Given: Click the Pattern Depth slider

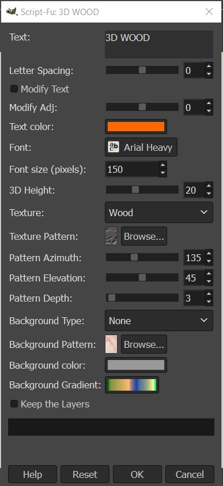Looking at the screenshot, I should [x=142, y=298].
